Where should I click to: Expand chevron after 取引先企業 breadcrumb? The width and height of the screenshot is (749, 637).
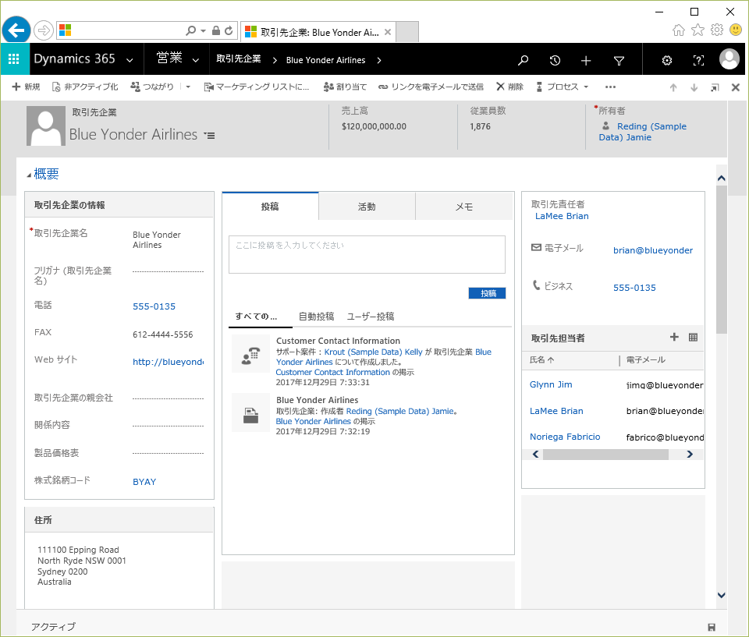[275, 60]
